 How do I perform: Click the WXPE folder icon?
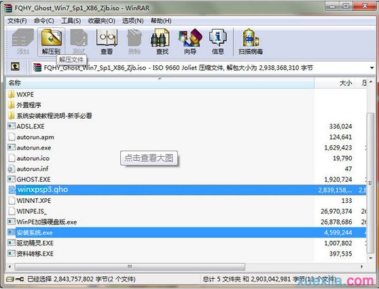[x=11, y=94]
